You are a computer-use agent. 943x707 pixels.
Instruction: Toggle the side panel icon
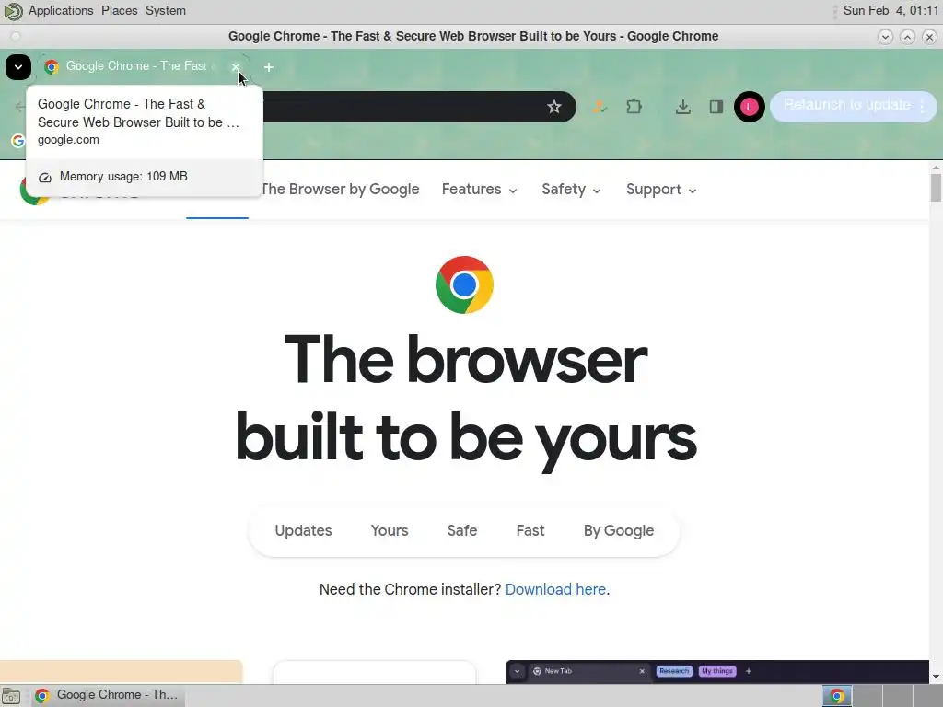pyautogui.click(x=716, y=107)
